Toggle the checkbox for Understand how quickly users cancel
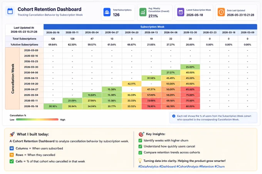 click(x=140, y=146)
